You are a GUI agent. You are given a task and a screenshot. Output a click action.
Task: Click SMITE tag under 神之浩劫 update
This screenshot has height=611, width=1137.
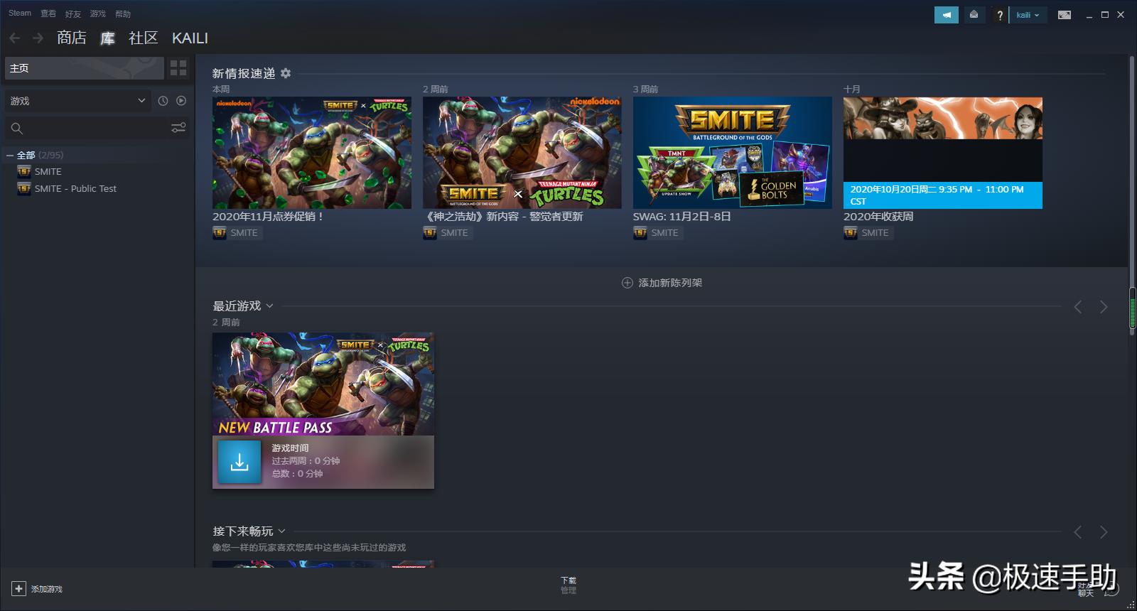(448, 232)
